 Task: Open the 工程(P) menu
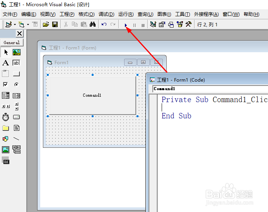(67, 14)
